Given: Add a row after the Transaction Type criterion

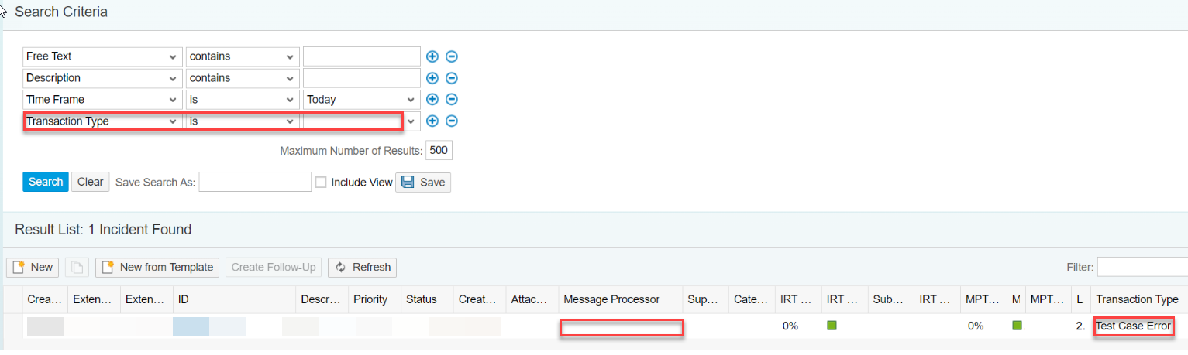Looking at the screenshot, I should [x=432, y=121].
